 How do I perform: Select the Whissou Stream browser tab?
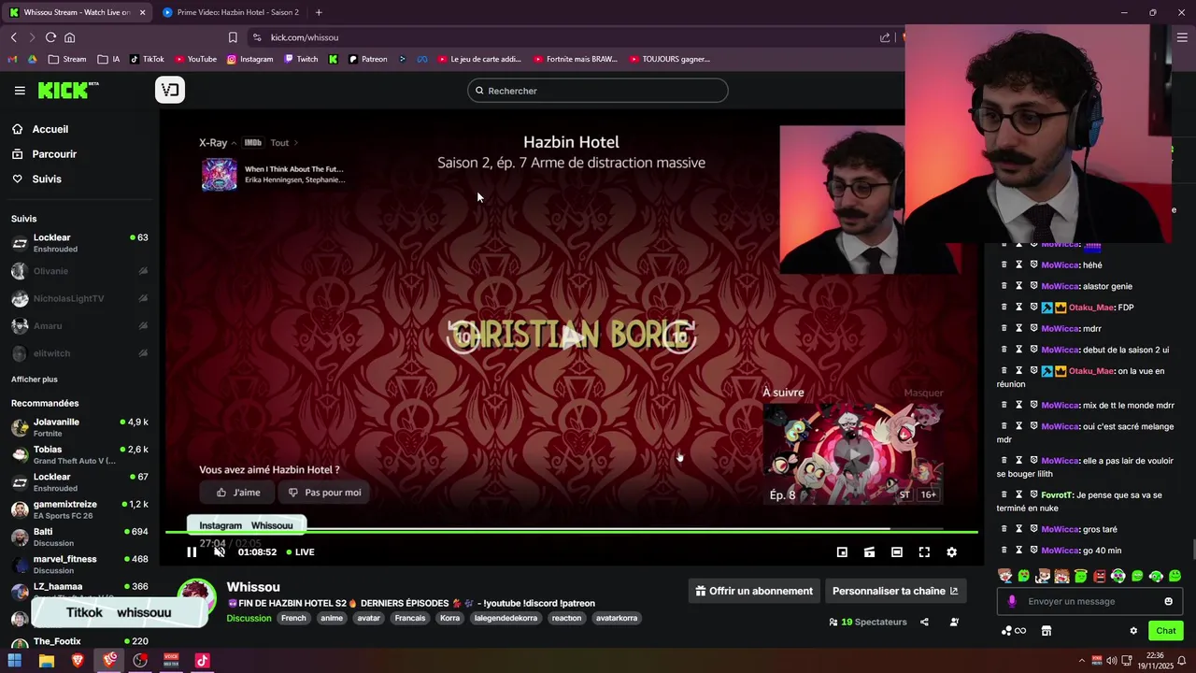pos(77,12)
